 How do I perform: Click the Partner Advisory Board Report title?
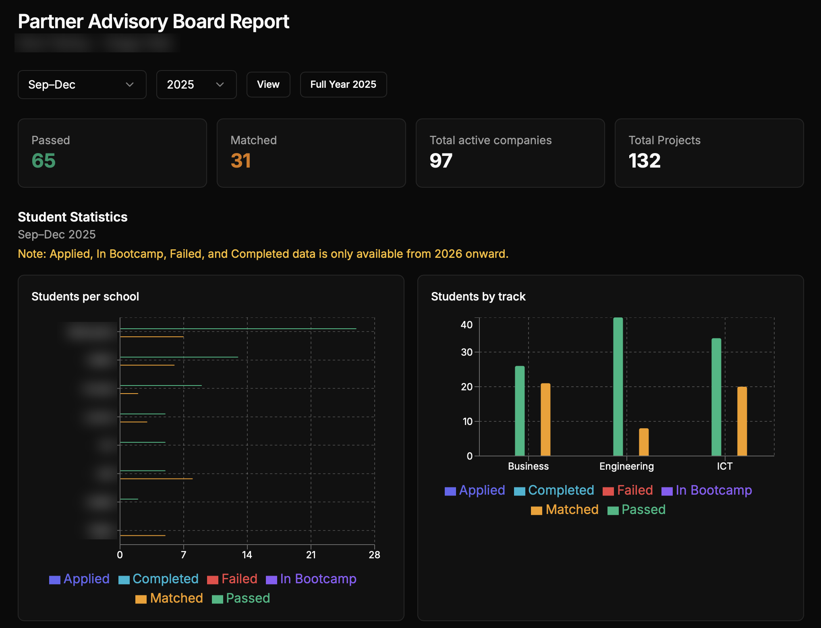tap(153, 21)
